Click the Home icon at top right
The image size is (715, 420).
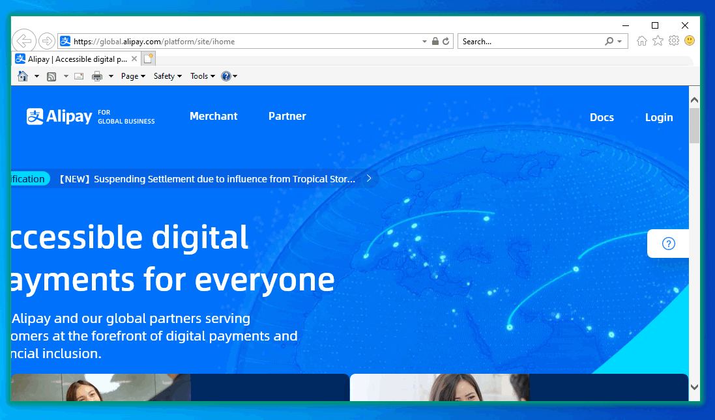pyautogui.click(x=641, y=41)
